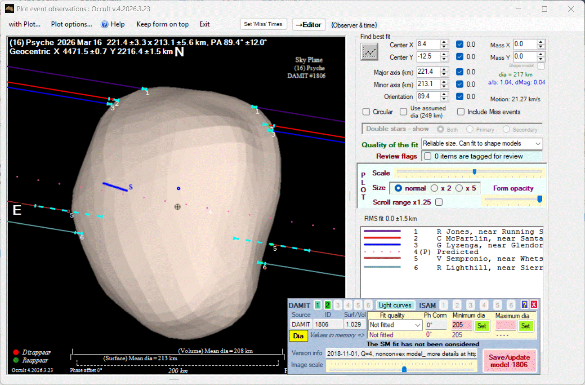Click the Exit menu item
Image resolution: width=585 pixels, height=385 pixels.
pos(205,24)
